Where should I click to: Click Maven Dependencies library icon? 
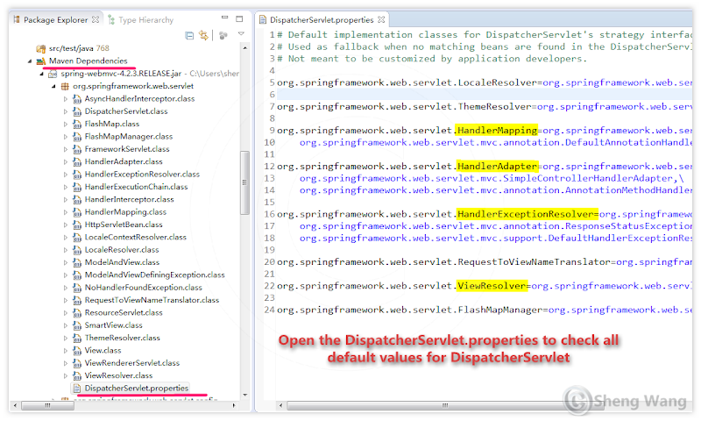coord(41,61)
